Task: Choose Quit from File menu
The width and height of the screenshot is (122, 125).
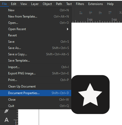Action: coord(36,106)
